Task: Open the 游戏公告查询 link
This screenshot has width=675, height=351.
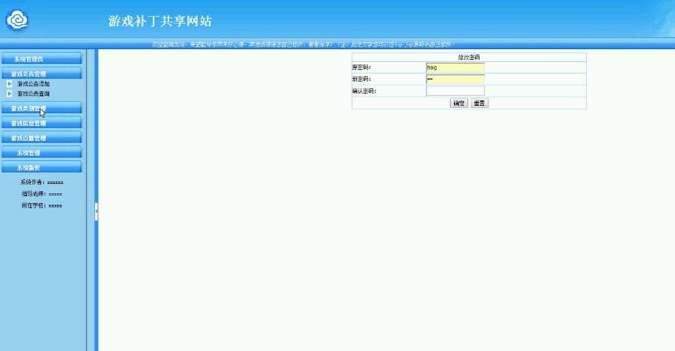Action: click(x=34, y=94)
